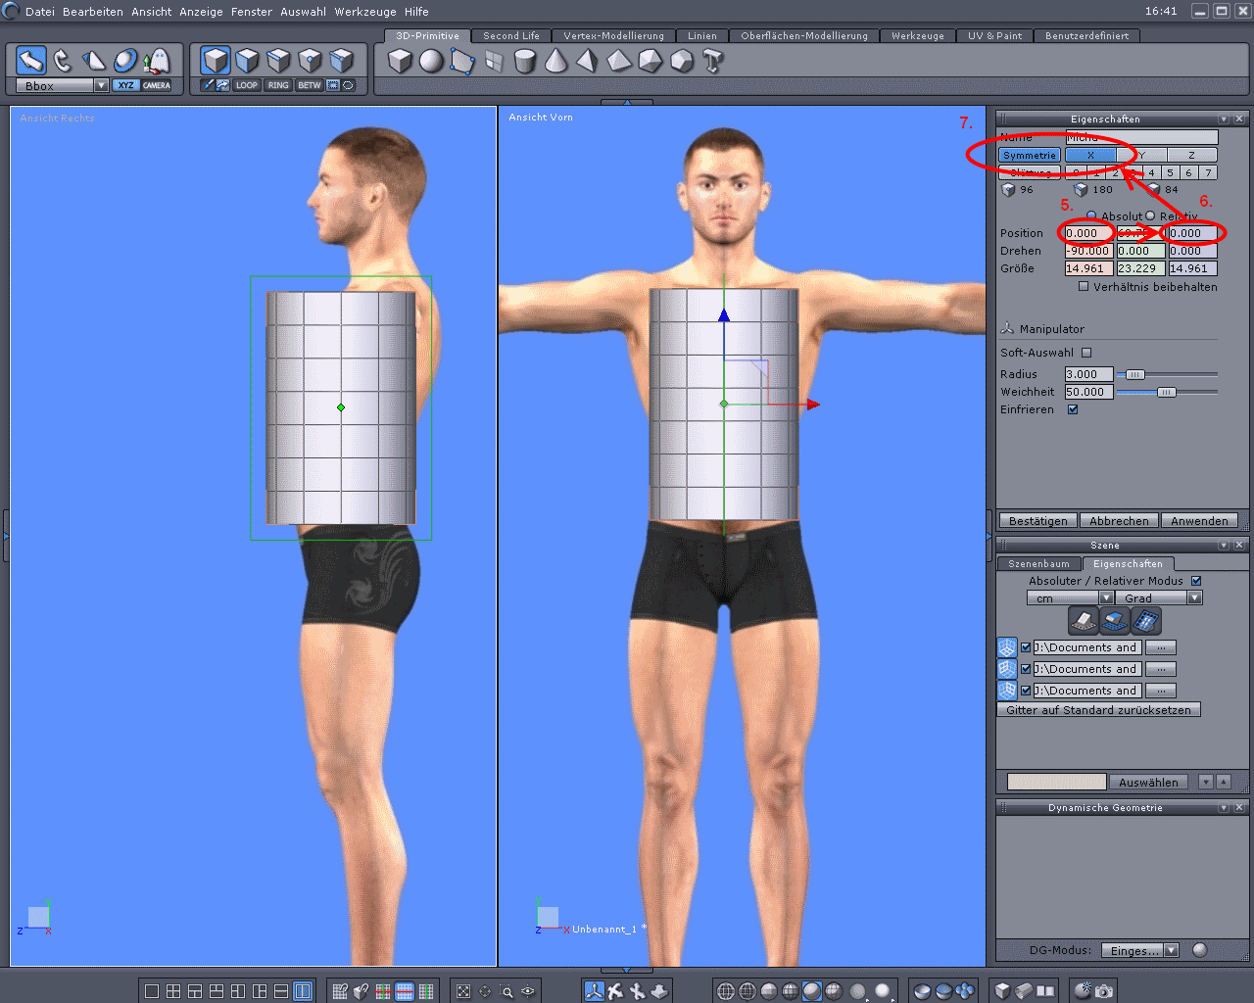Open the Grad angle units dropdown
1254x1003 pixels.
[x=1194, y=597]
